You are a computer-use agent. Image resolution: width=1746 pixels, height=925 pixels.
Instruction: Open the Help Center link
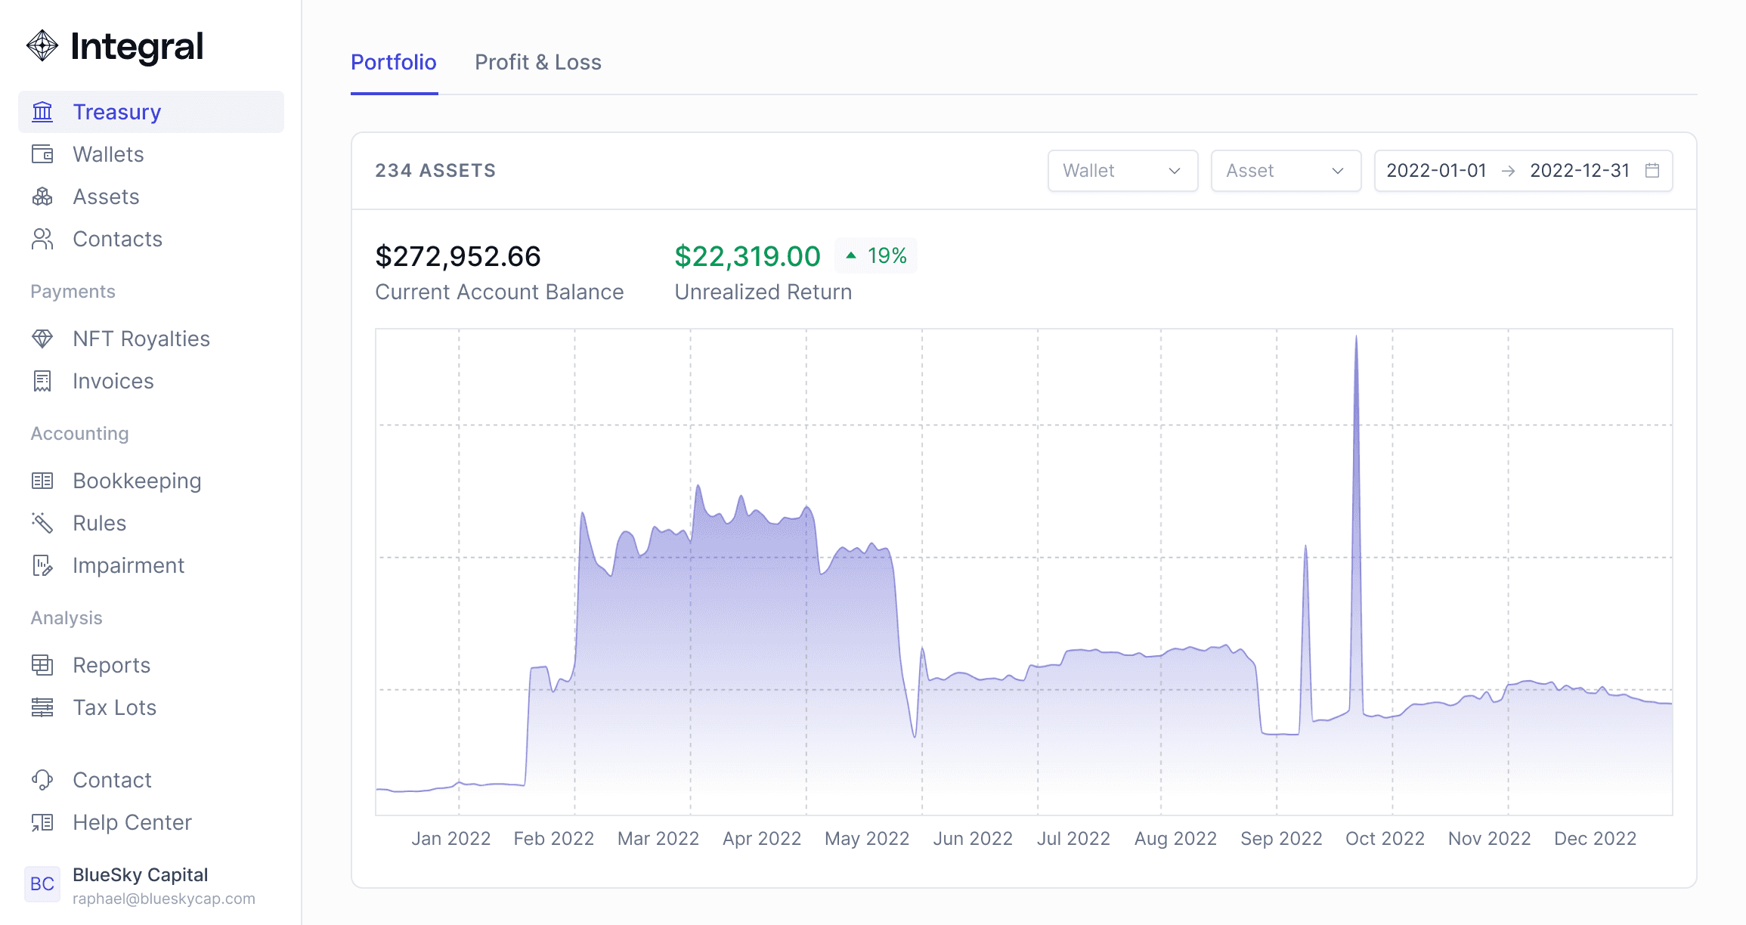pyautogui.click(x=132, y=822)
